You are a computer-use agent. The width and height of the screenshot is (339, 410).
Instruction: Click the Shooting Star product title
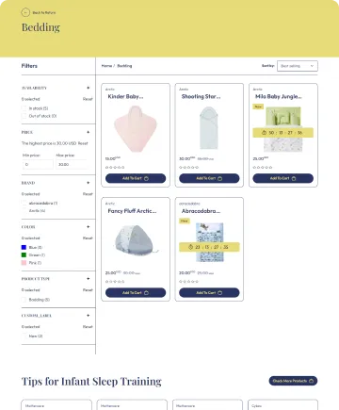pyautogui.click(x=201, y=97)
